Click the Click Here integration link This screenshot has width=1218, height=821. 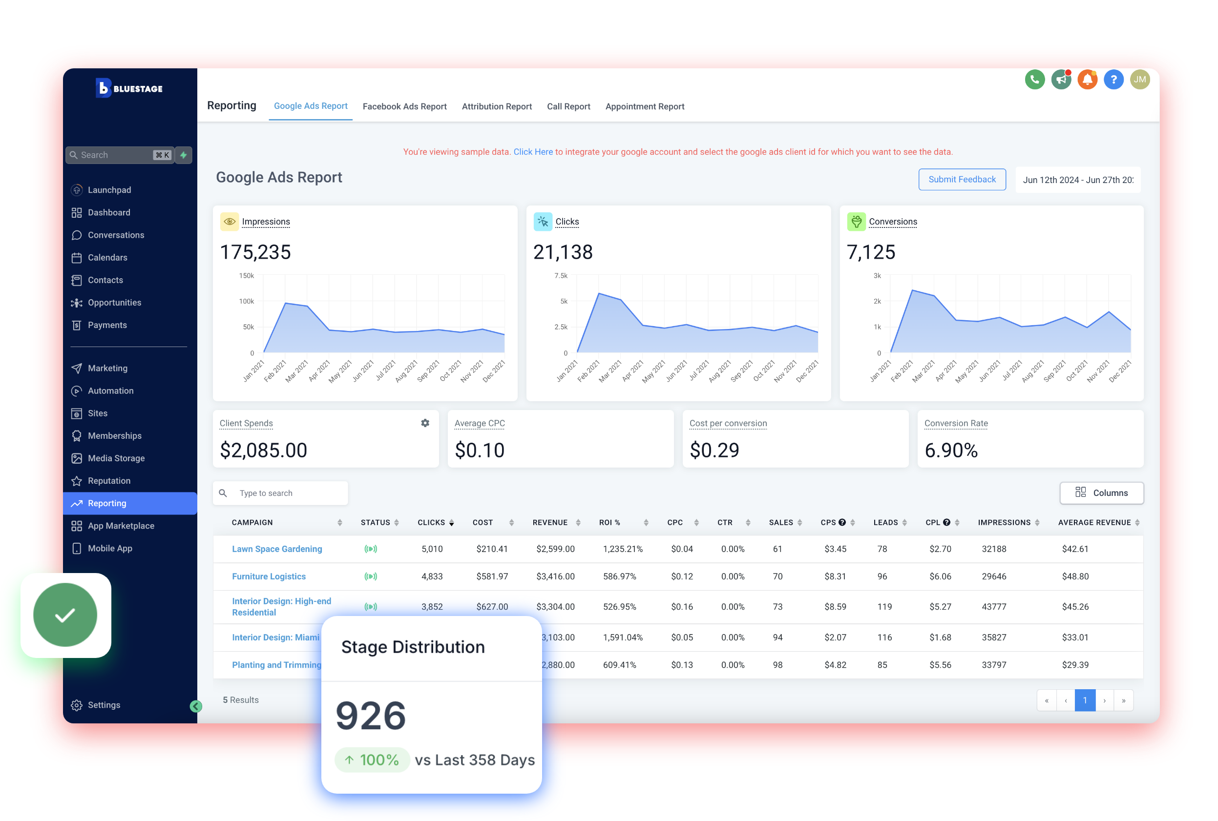(533, 152)
